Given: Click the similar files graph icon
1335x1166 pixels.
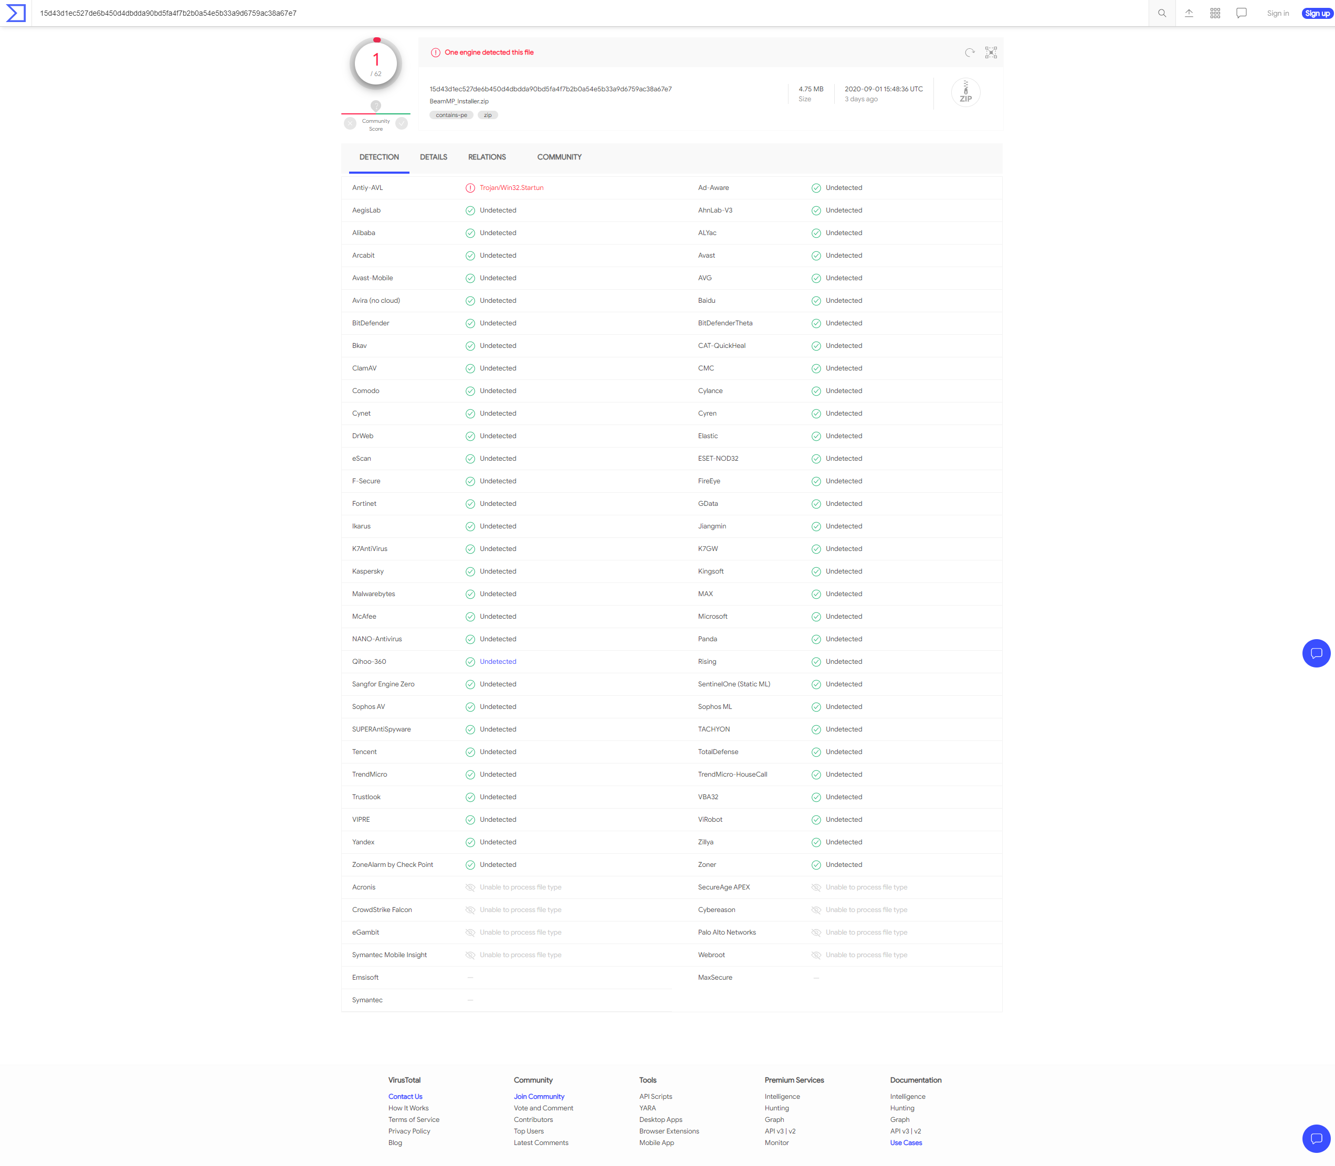Looking at the screenshot, I should click(991, 52).
